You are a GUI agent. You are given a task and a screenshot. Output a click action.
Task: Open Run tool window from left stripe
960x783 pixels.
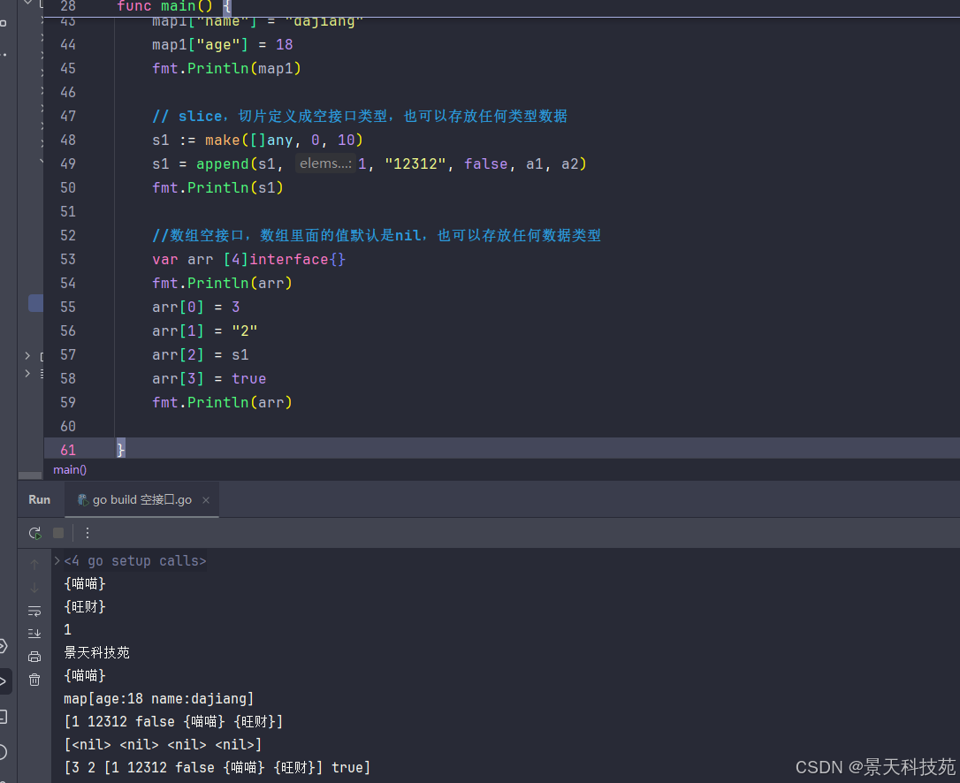[4, 680]
